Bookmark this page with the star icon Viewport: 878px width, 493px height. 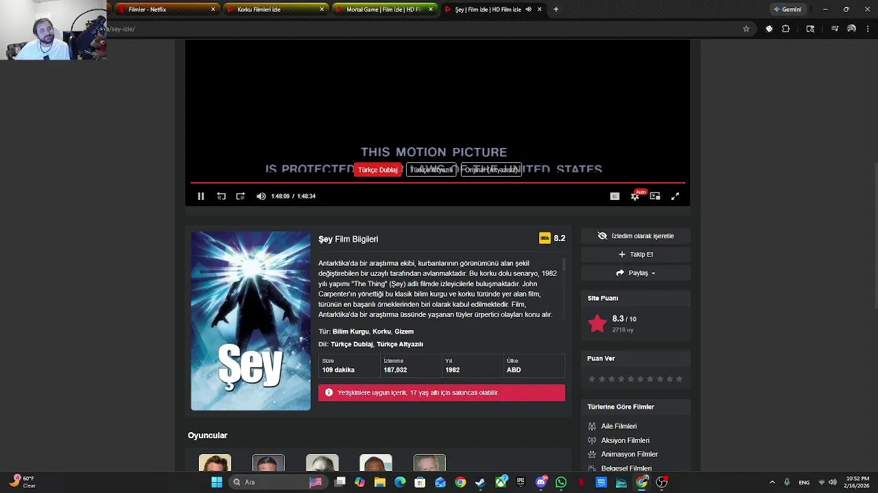coord(746,29)
